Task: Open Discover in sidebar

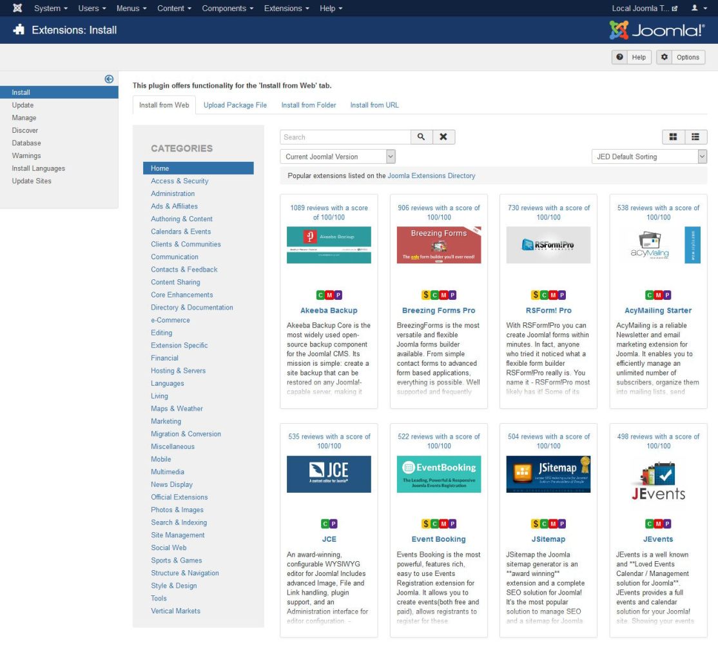Action: pyautogui.click(x=24, y=130)
